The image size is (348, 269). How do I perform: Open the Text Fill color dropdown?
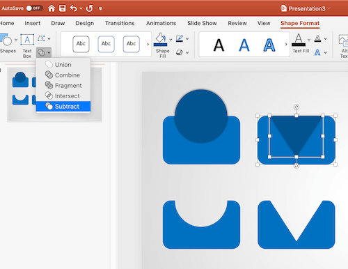click(x=309, y=40)
